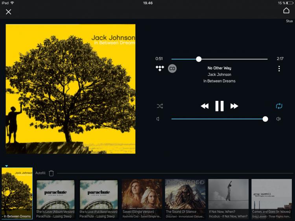This screenshot has height=221, width=295.
Task: Play If Not Now, When? by Incubus
Action: [228, 199]
